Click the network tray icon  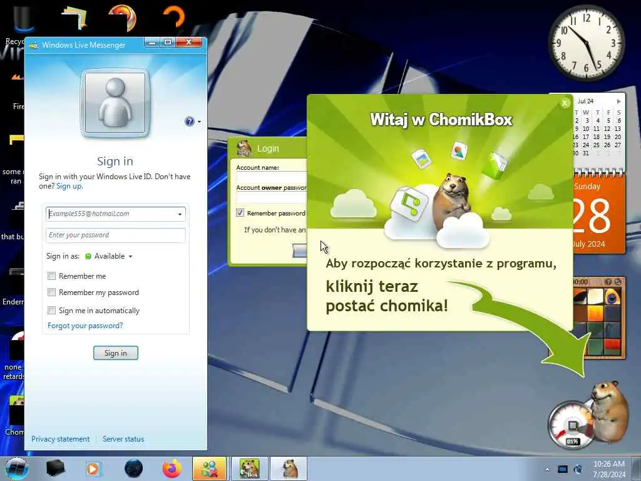(578, 469)
